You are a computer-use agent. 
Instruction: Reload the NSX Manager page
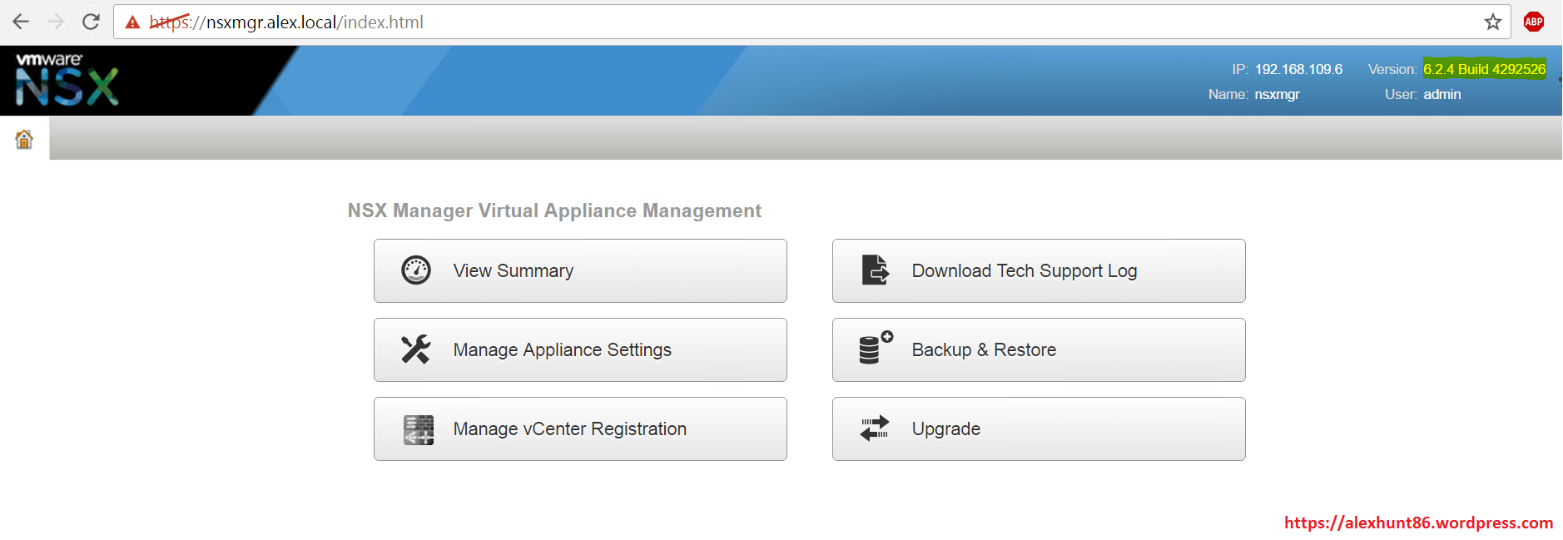coord(91,22)
